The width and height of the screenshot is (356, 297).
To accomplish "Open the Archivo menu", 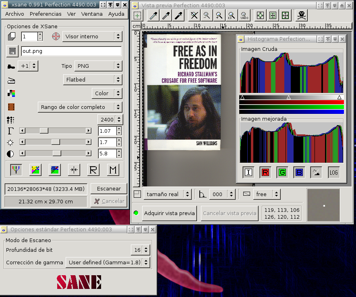I will pos(14,14).
